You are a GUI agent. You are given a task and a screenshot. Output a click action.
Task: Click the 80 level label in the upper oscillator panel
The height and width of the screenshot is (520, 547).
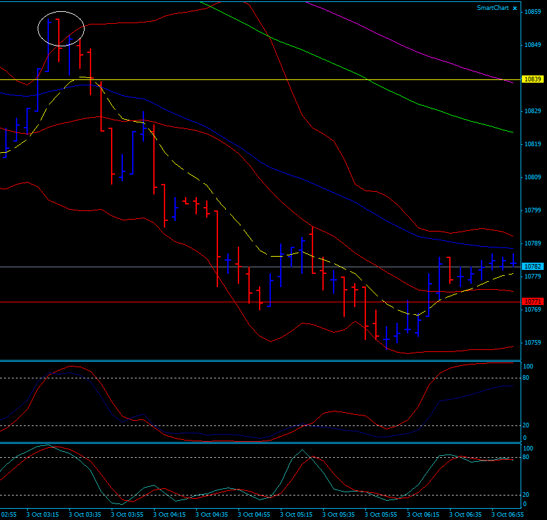pyautogui.click(x=526, y=378)
